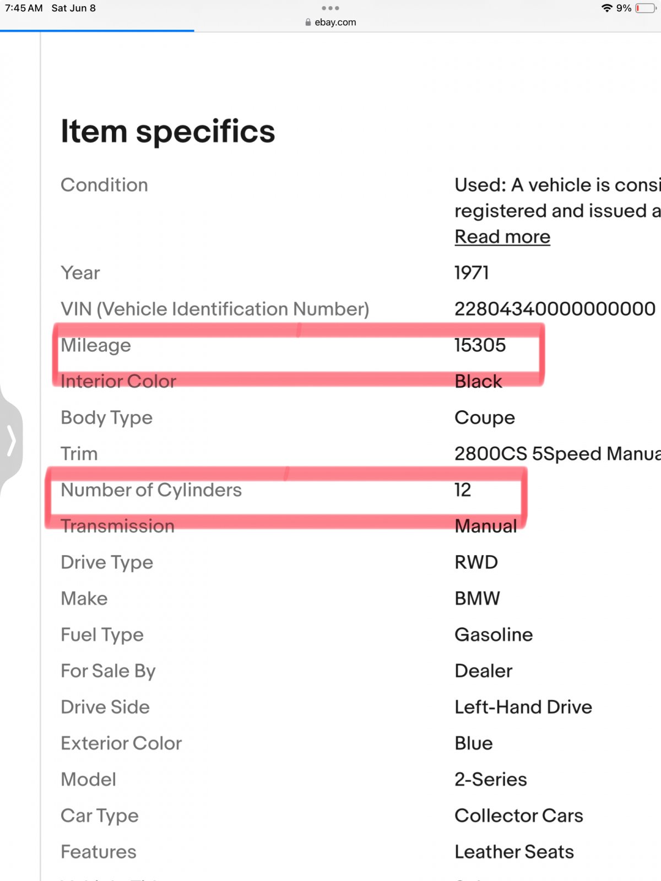Click the blue page loading progress bar
Viewport: 661px width, 881px height.
point(97,31)
